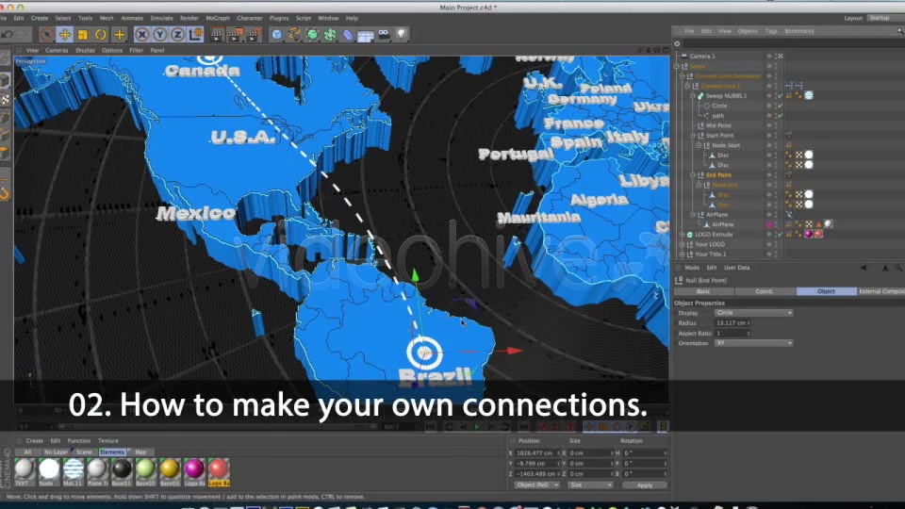Open the NURBS generators icon
Image resolution: width=905 pixels, height=509 pixels.
pyautogui.click(x=312, y=35)
